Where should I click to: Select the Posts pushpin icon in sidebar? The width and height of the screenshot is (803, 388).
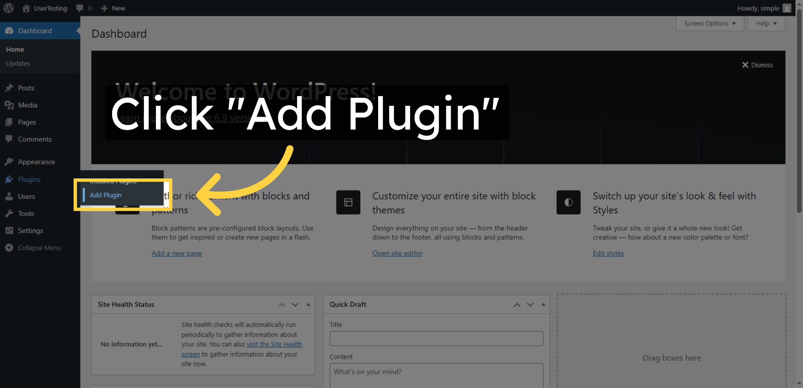9,88
